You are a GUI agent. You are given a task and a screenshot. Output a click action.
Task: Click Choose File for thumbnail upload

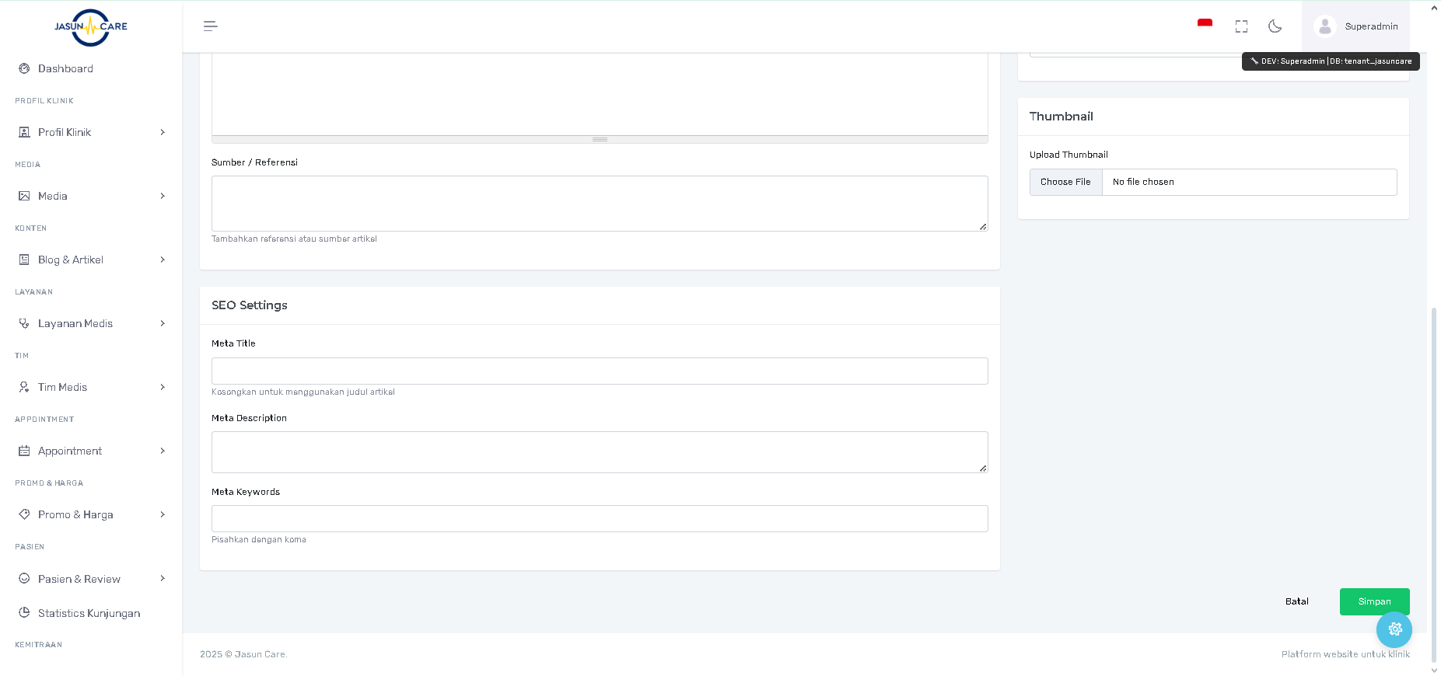1065,182
